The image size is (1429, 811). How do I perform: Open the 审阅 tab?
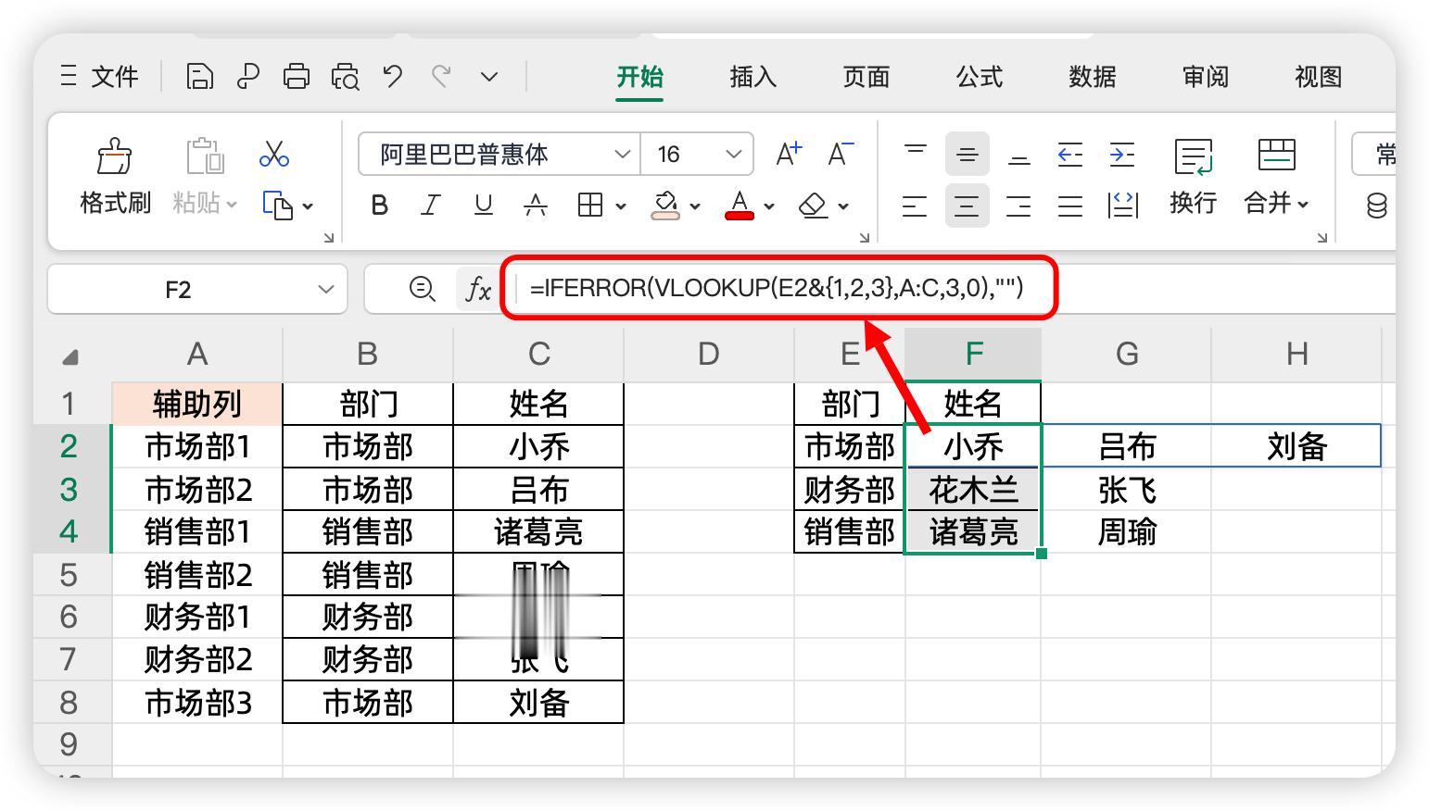point(1206,77)
